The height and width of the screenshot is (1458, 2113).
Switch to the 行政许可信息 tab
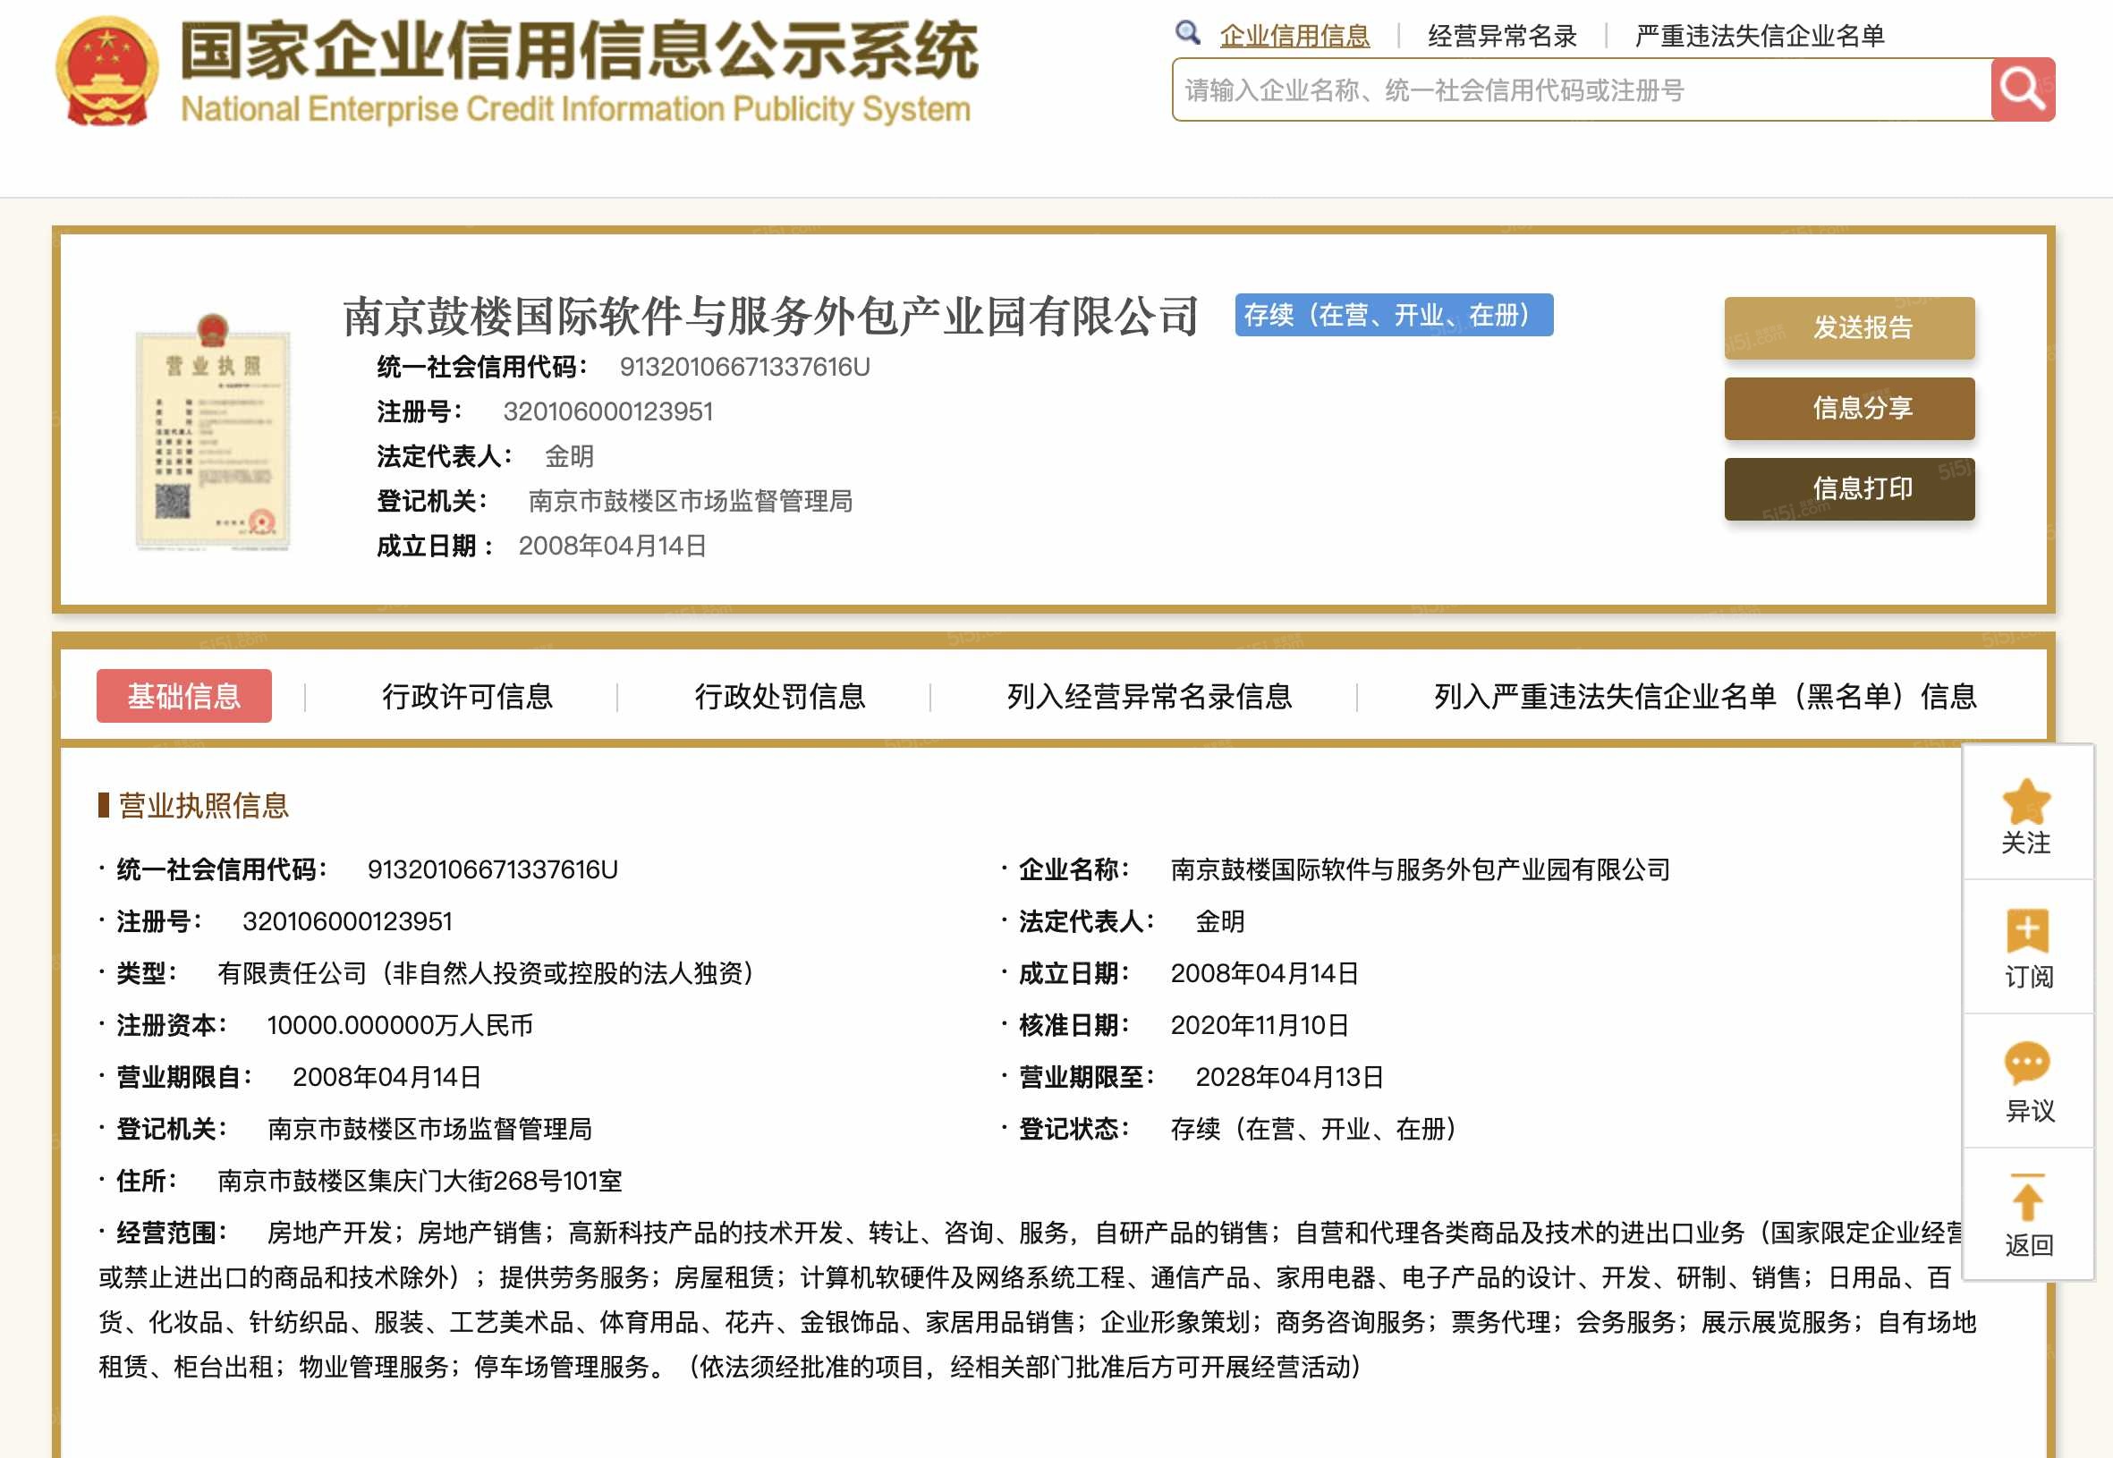(469, 696)
